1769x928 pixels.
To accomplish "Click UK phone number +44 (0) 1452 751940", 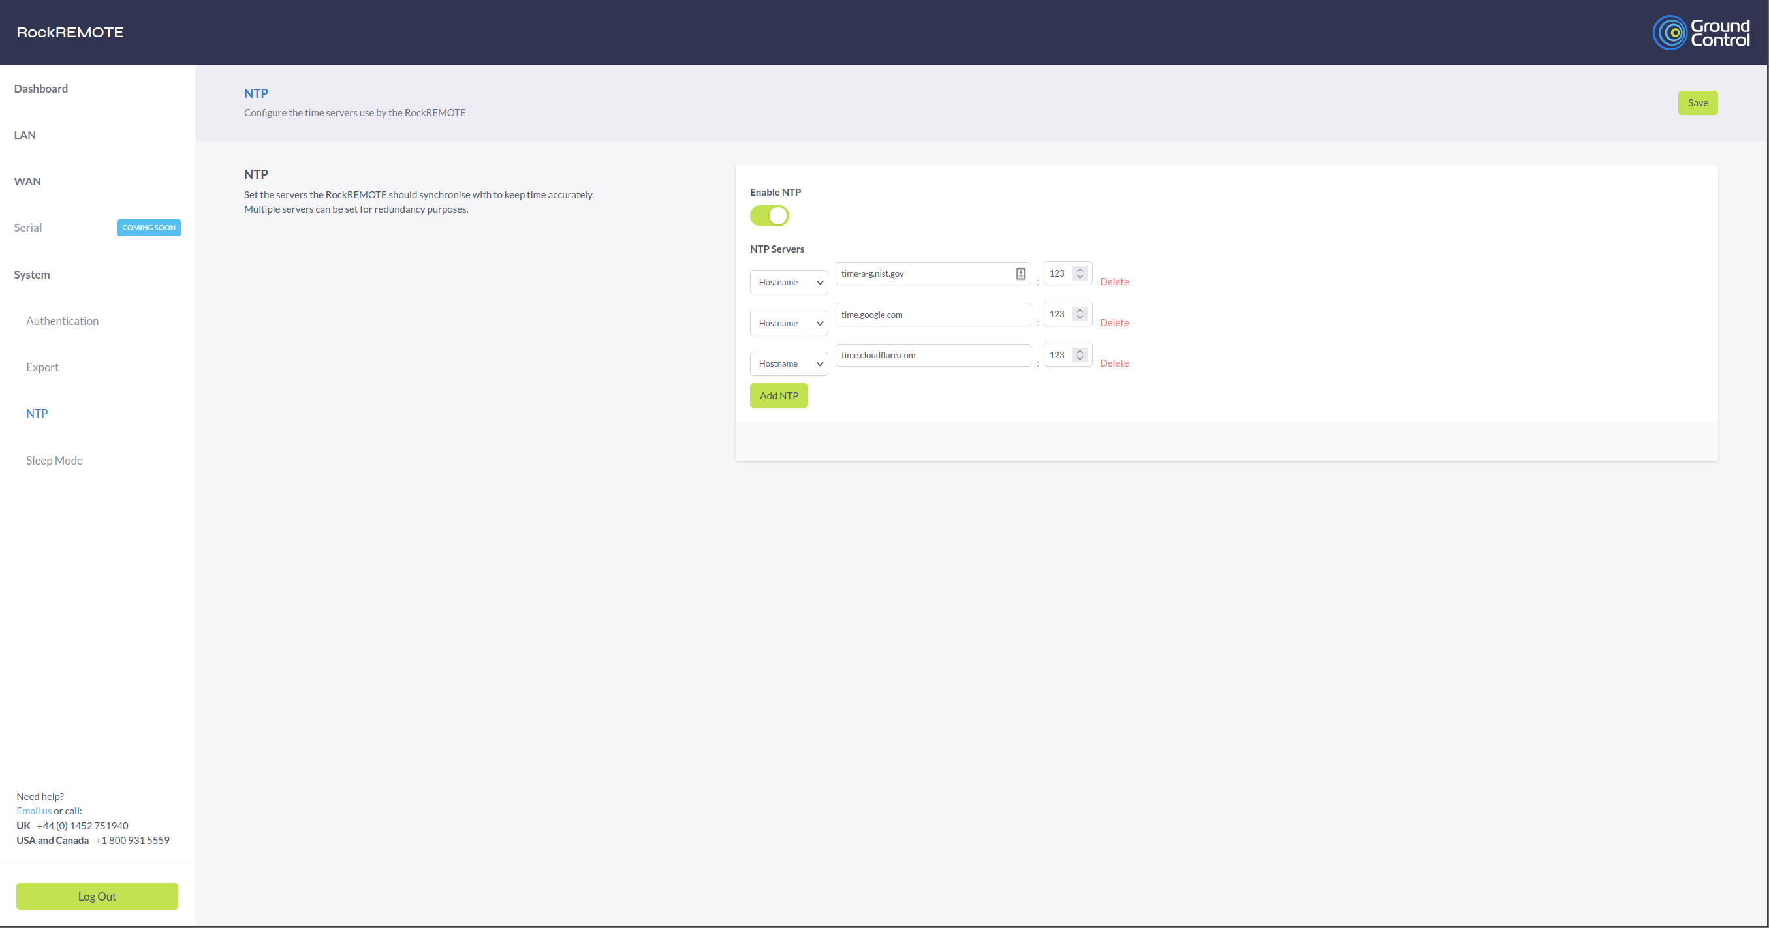I will pos(82,826).
